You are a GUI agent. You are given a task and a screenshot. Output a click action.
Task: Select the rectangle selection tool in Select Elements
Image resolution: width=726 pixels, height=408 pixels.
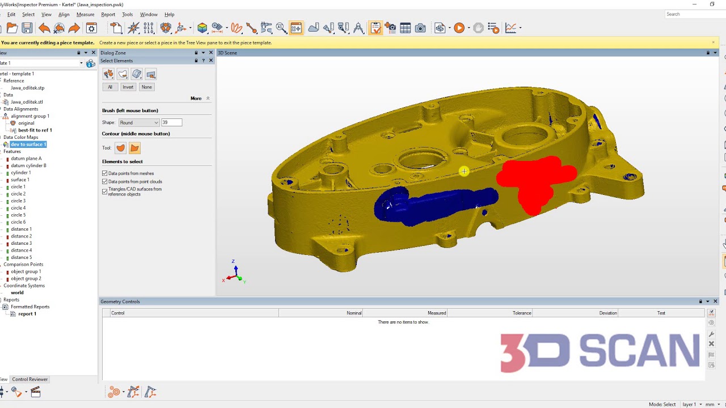click(x=150, y=74)
